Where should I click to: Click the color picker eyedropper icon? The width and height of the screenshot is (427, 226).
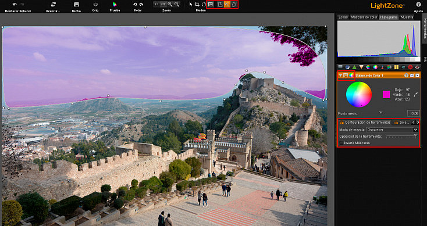(x=415, y=95)
